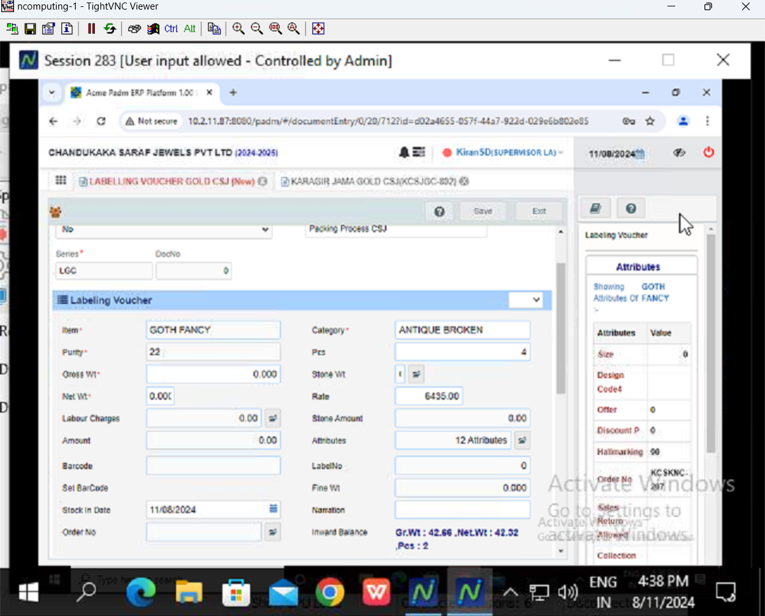Screen dimensions: 765x616
Task: Click the Pcs input field
Action: click(463, 352)
